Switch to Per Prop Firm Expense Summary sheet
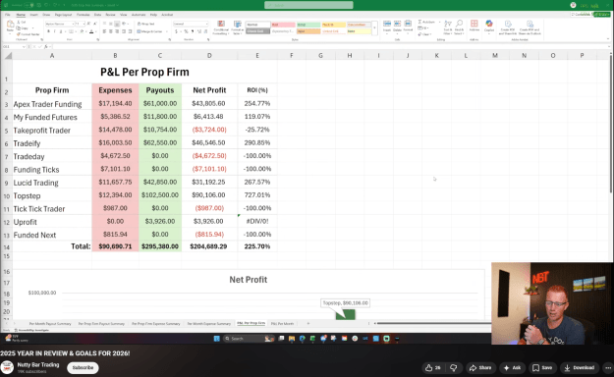This screenshot has width=614, height=377. click(156, 324)
